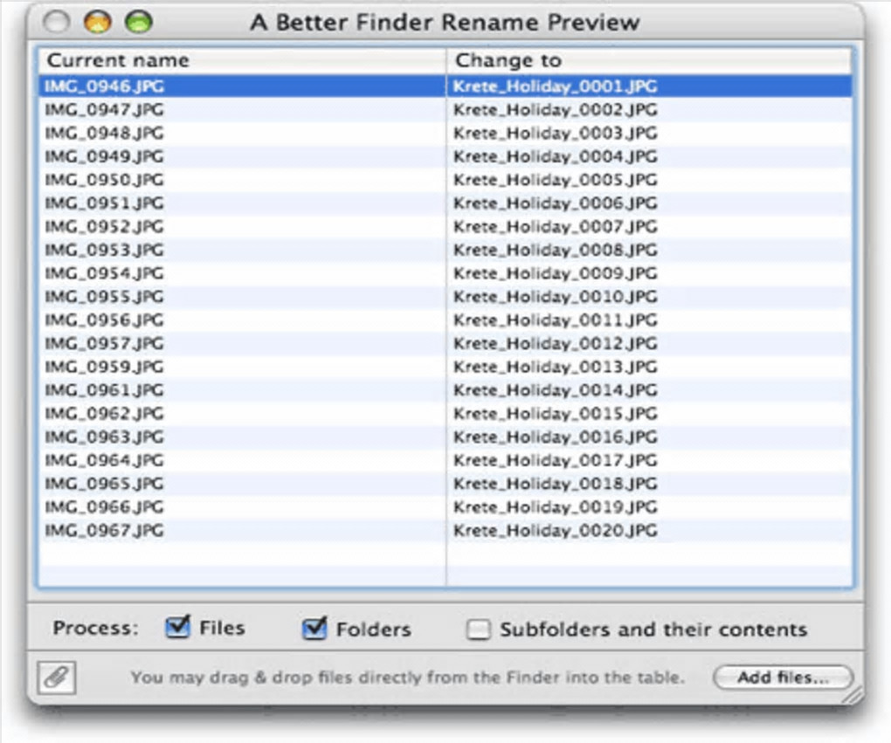This screenshot has height=743, width=891.
Task: Minimize window with the yellow button
Action: [98, 22]
